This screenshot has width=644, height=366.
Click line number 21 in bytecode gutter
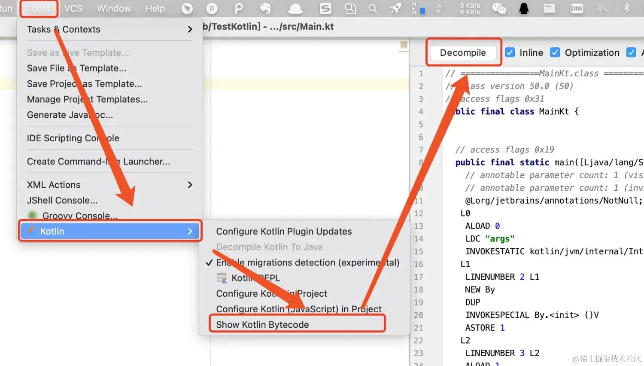419,328
